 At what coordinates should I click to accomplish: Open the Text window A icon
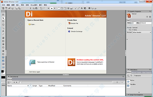click(82, 8)
